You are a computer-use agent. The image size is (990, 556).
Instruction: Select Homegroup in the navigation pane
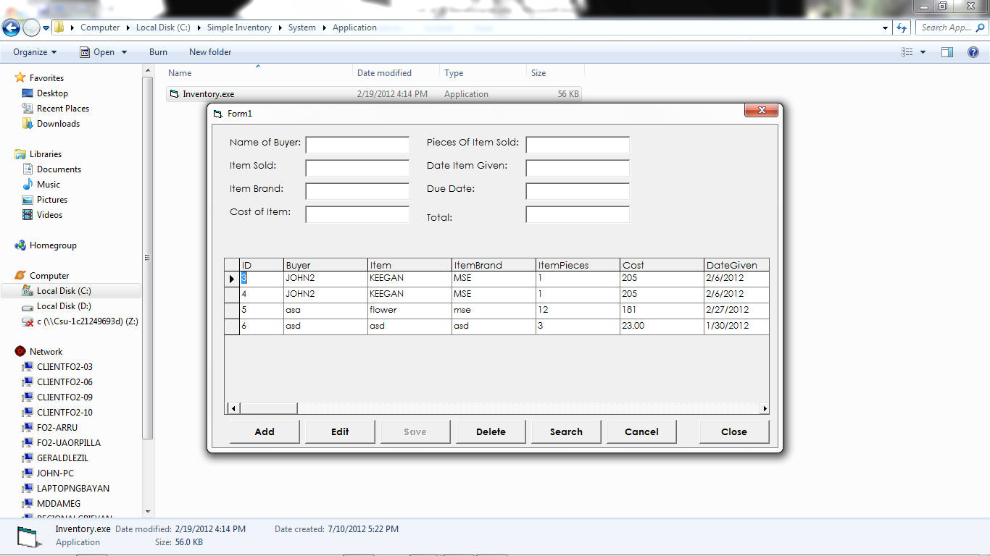53,245
